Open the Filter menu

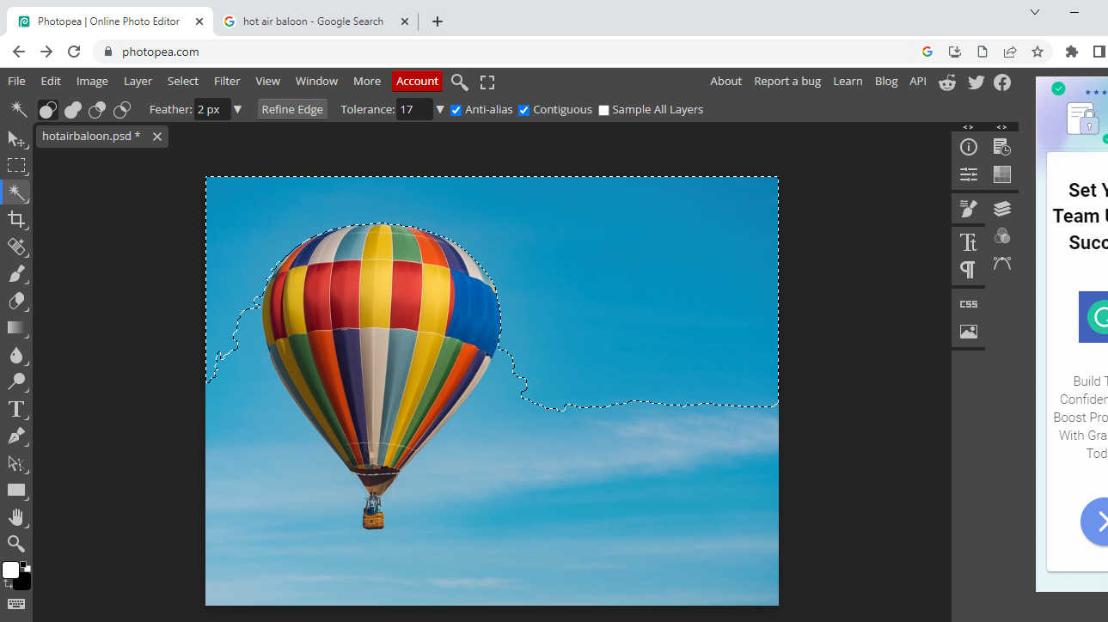[x=227, y=82]
